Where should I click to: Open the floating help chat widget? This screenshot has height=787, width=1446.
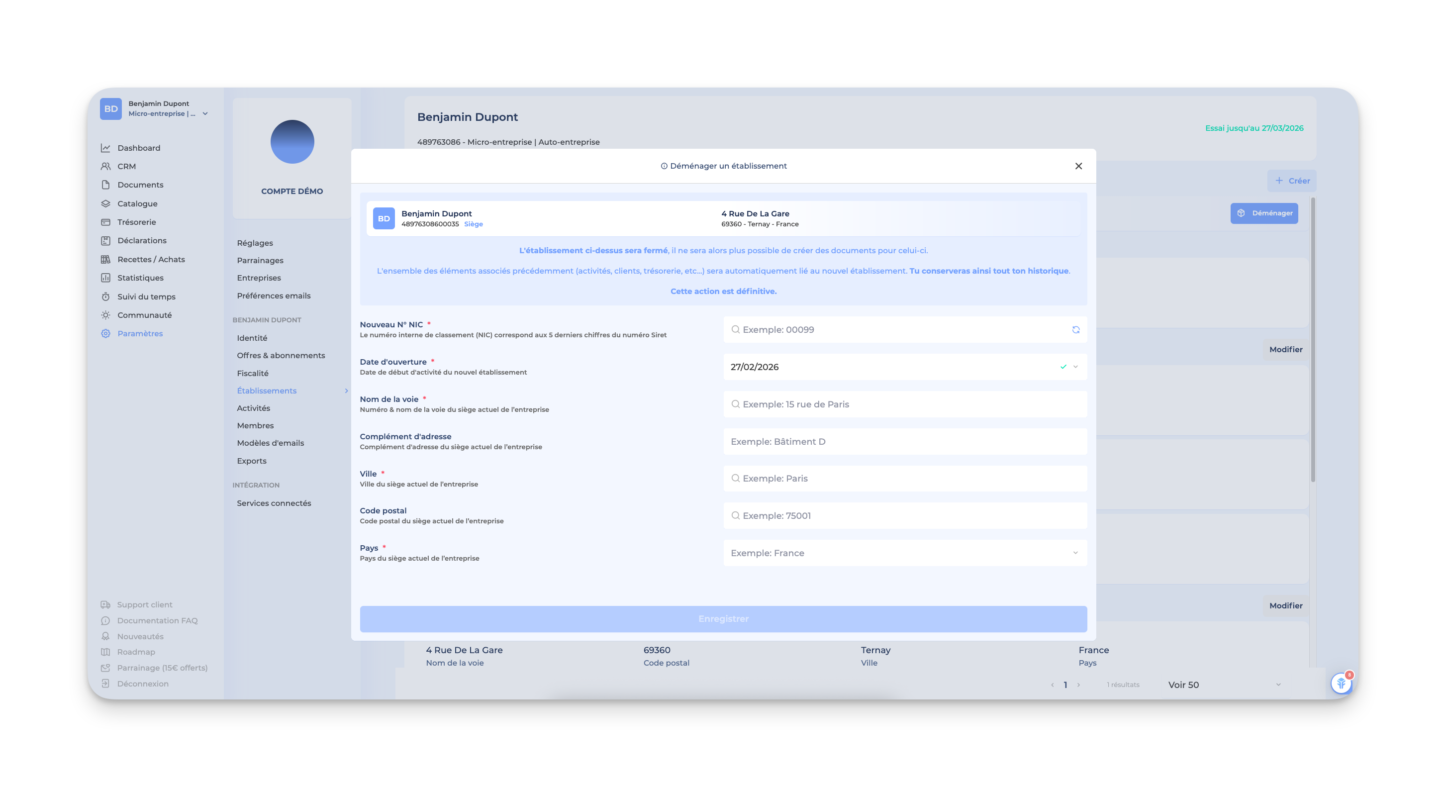pos(1341,683)
